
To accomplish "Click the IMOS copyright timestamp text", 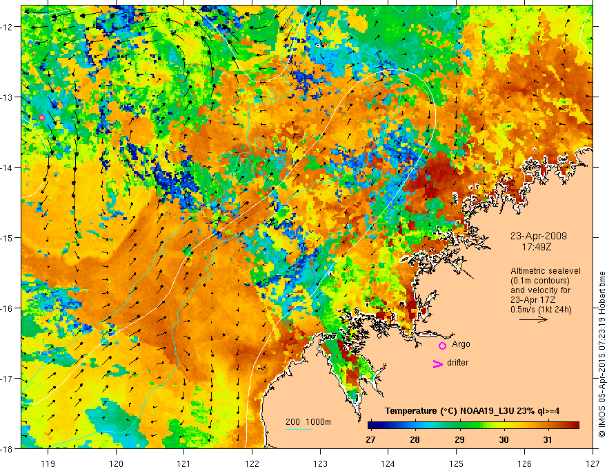I will 601,356.
